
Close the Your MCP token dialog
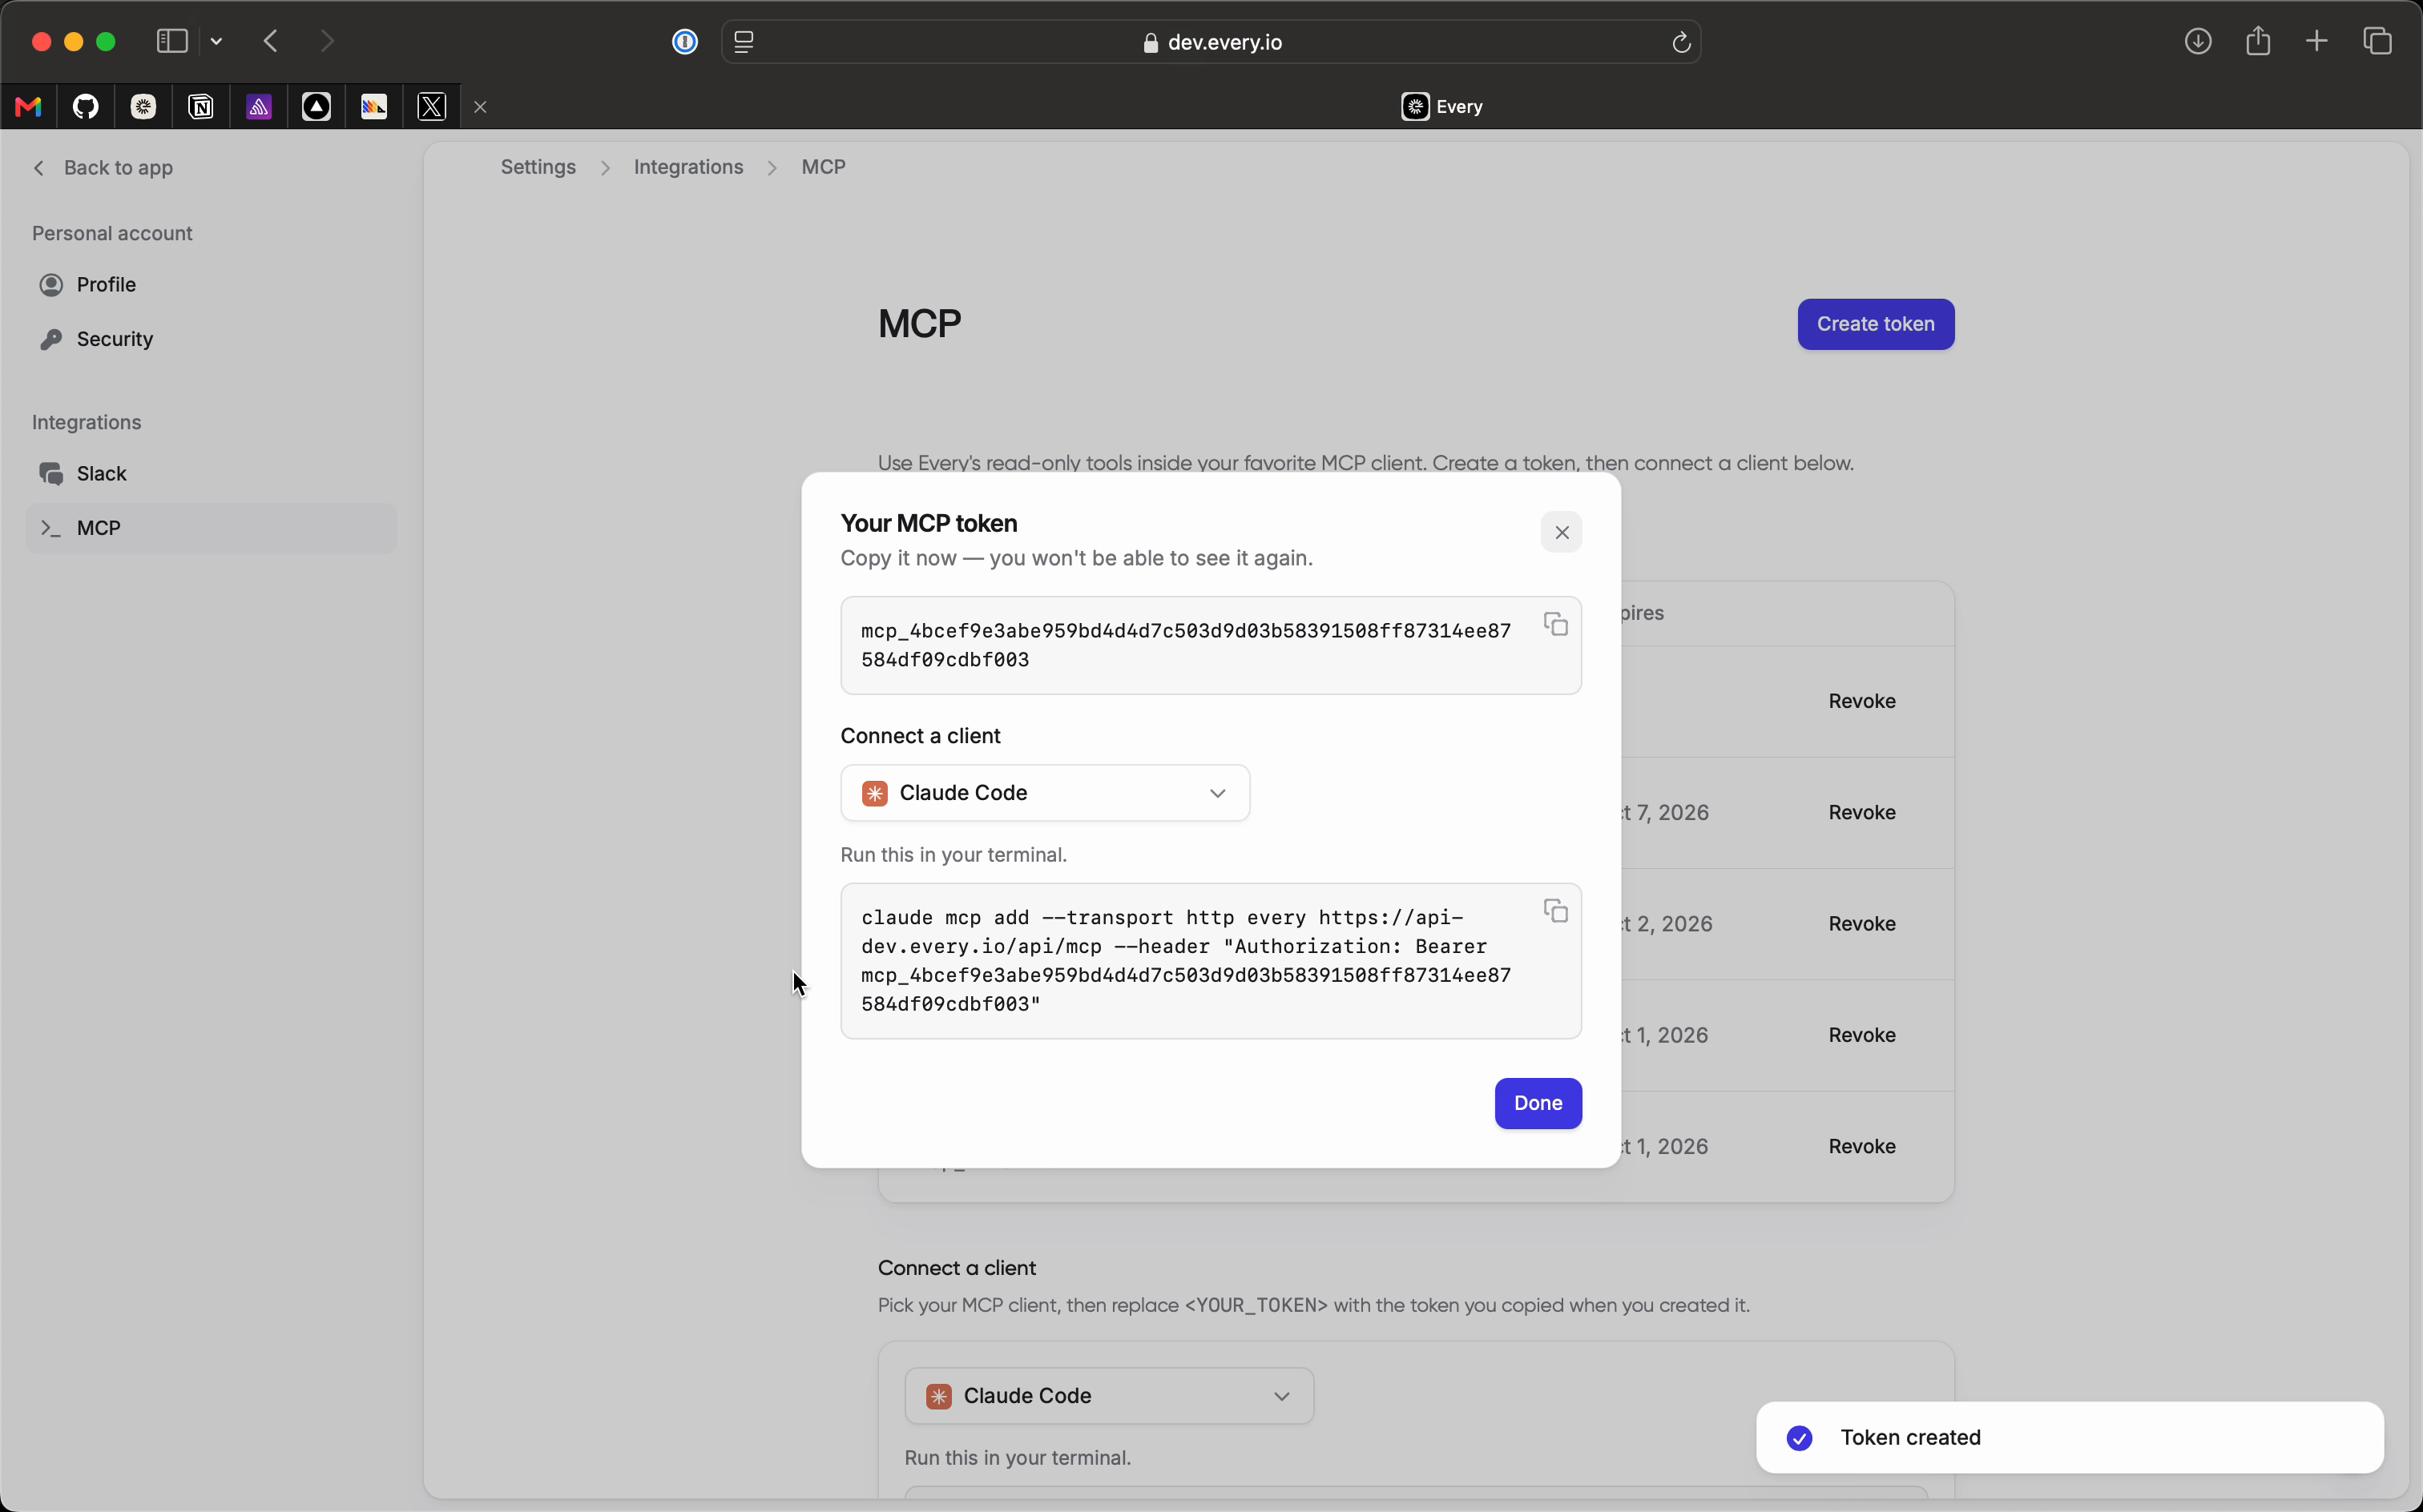[1562, 532]
